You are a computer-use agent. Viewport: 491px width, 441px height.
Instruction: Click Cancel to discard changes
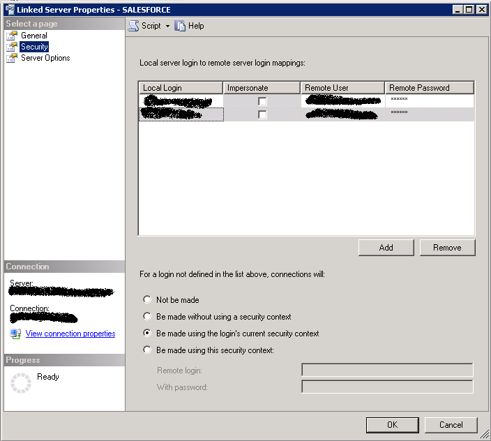(451, 425)
